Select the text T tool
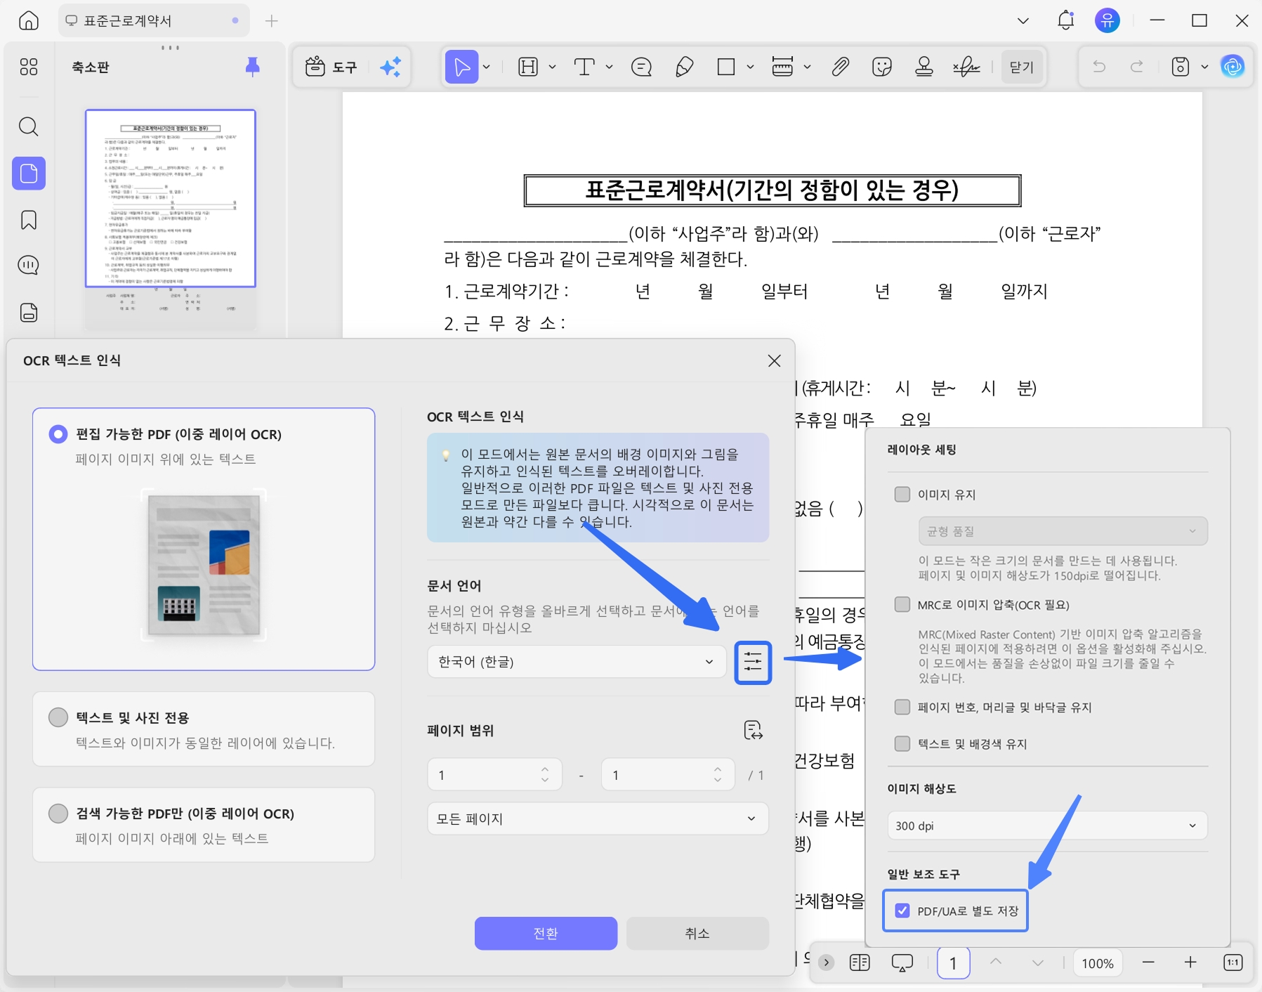 pos(584,67)
